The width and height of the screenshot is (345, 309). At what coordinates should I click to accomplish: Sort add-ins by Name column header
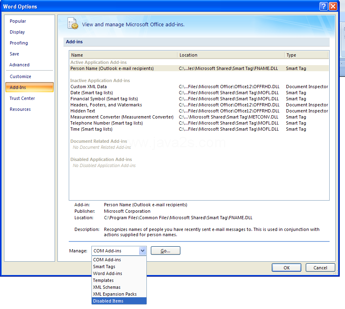click(123, 55)
